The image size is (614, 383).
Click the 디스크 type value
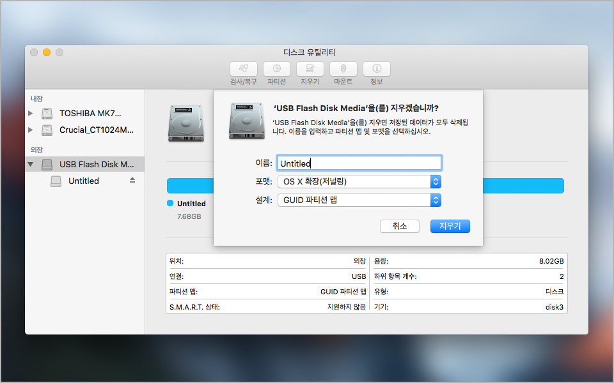(554, 292)
